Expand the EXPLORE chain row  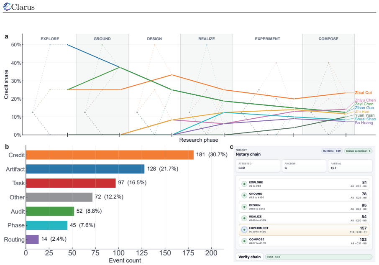point(304,184)
